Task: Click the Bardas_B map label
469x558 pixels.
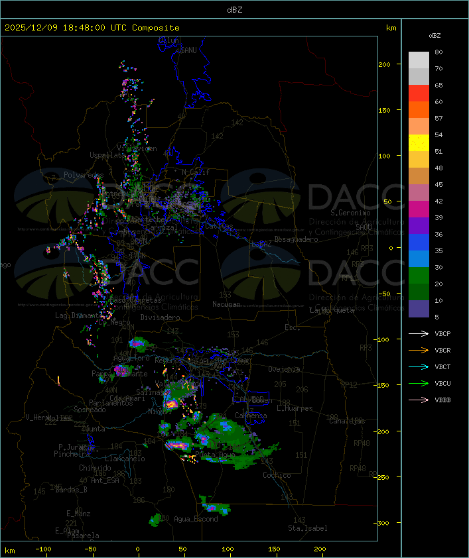Action: [x=71, y=490]
